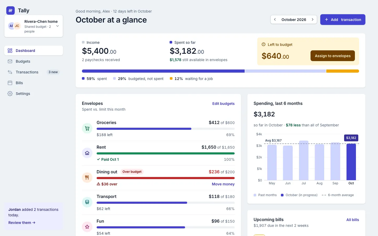Click the October 2026 month label
This screenshot has width=378, height=236.
pyautogui.click(x=294, y=20)
